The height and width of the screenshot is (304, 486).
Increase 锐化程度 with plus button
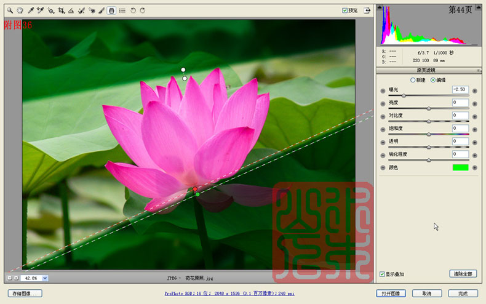[x=475, y=156]
